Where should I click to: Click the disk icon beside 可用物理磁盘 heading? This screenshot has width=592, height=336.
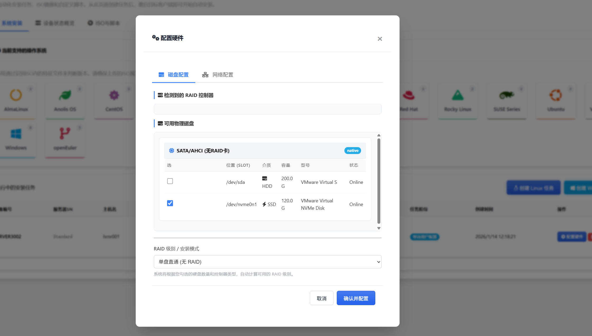coord(160,123)
